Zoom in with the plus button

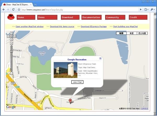pyautogui.click(x=12, y=43)
